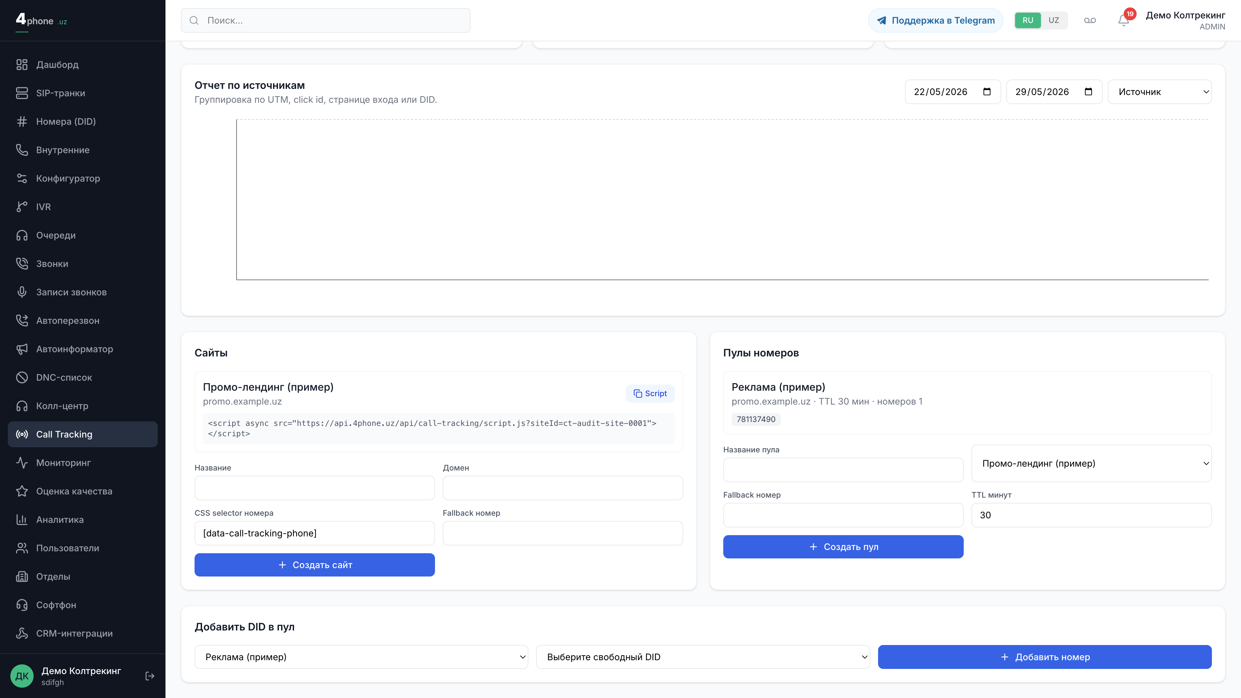
Task: Open notifications bell with 19 badge
Action: [1123, 20]
